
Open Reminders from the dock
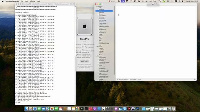(69, 109)
